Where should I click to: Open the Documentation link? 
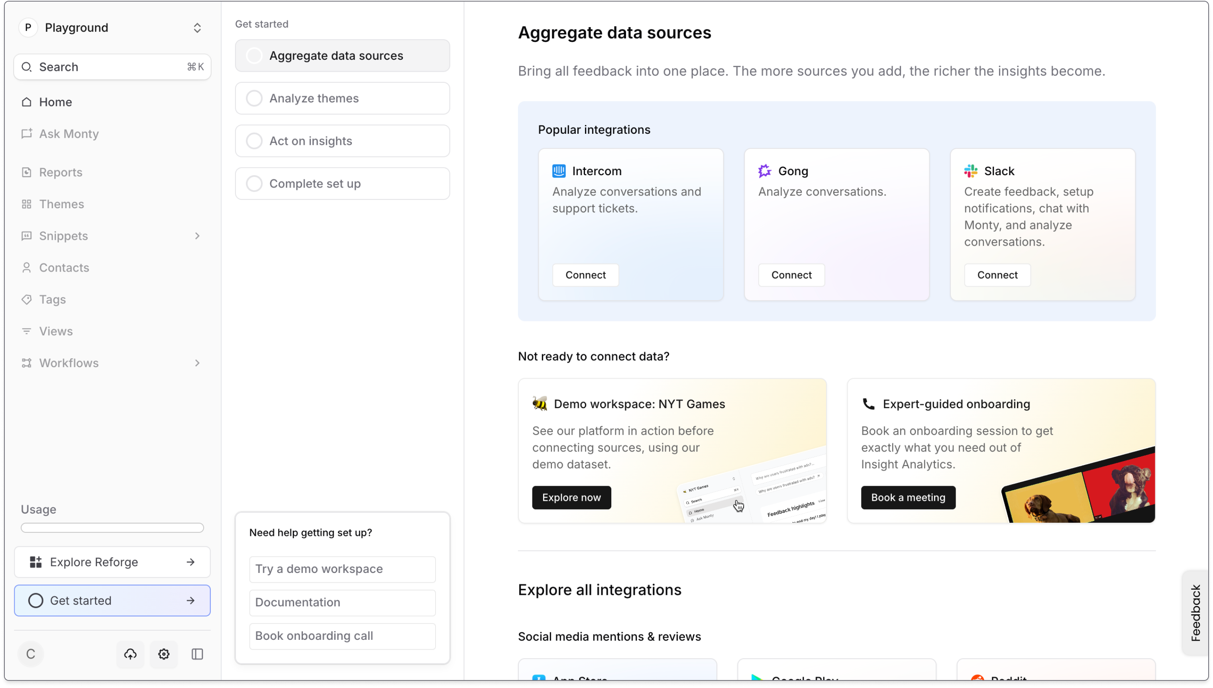point(342,602)
